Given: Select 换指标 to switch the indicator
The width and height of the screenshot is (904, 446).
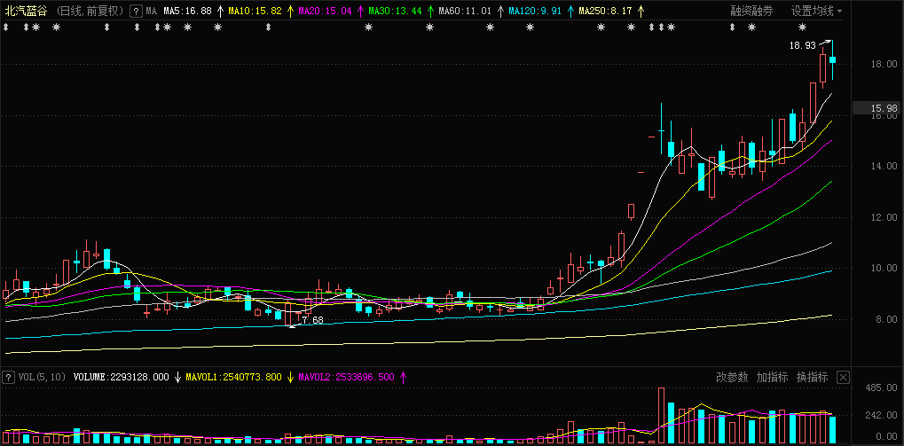Looking at the screenshot, I should coord(812,378).
